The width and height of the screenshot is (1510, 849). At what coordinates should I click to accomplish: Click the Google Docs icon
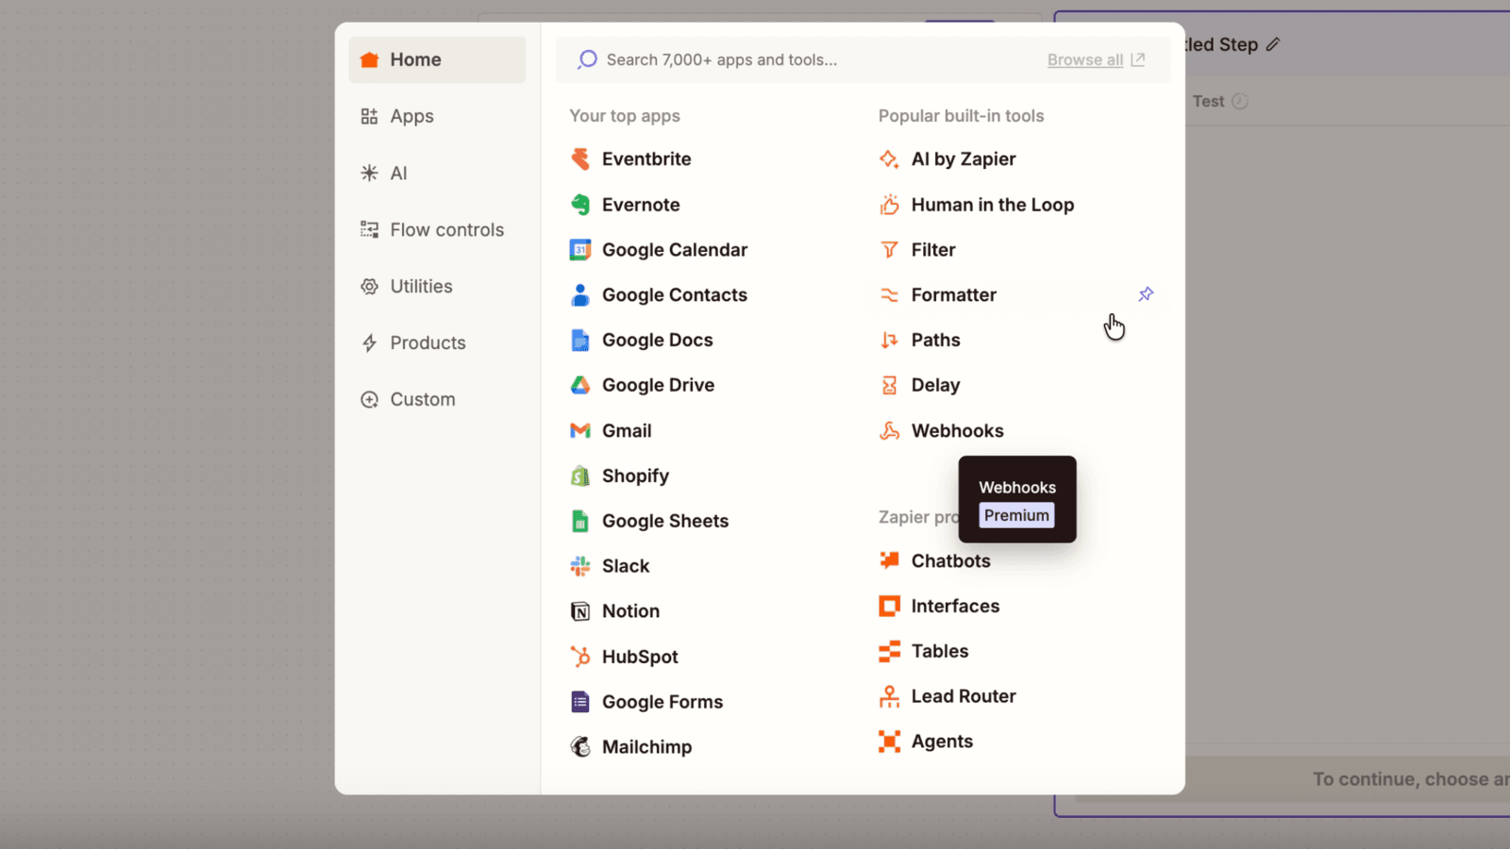point(580,341)
